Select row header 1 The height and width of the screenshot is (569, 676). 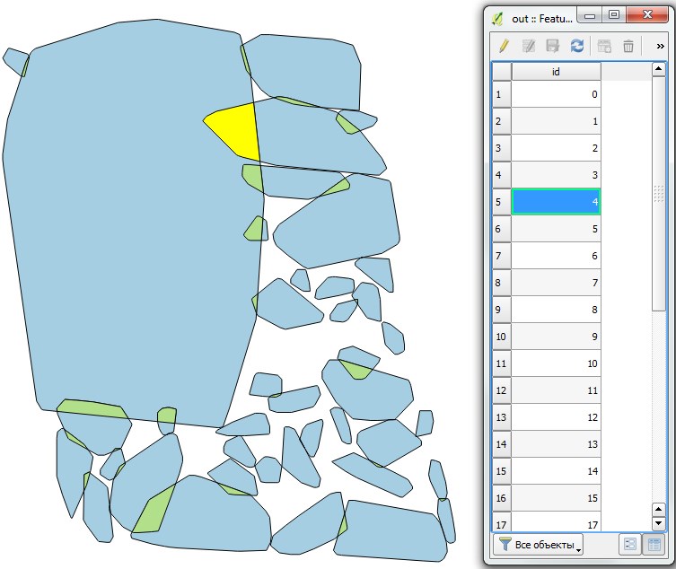pyautogui.click(x=502, y=94)
